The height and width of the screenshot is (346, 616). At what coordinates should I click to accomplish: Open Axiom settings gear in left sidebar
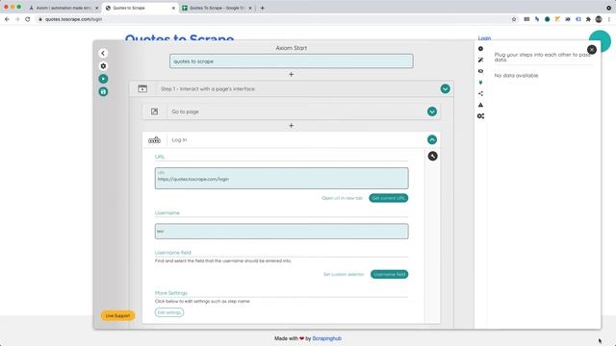(103, 66)
